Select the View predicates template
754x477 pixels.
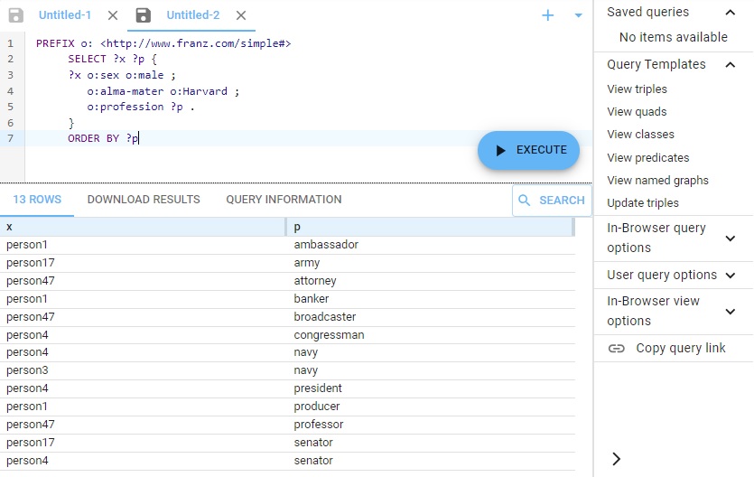pos(647,158)
